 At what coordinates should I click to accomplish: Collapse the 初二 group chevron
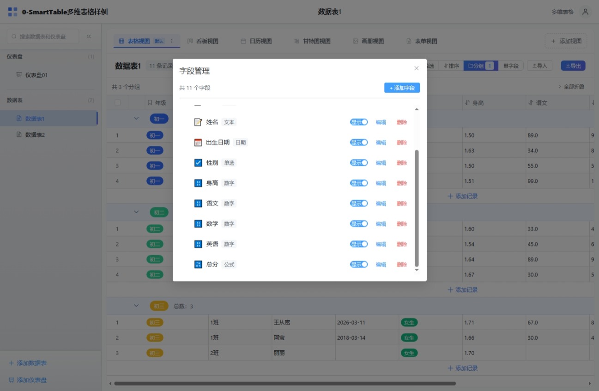pyautogui.click(x=136, y=212)
